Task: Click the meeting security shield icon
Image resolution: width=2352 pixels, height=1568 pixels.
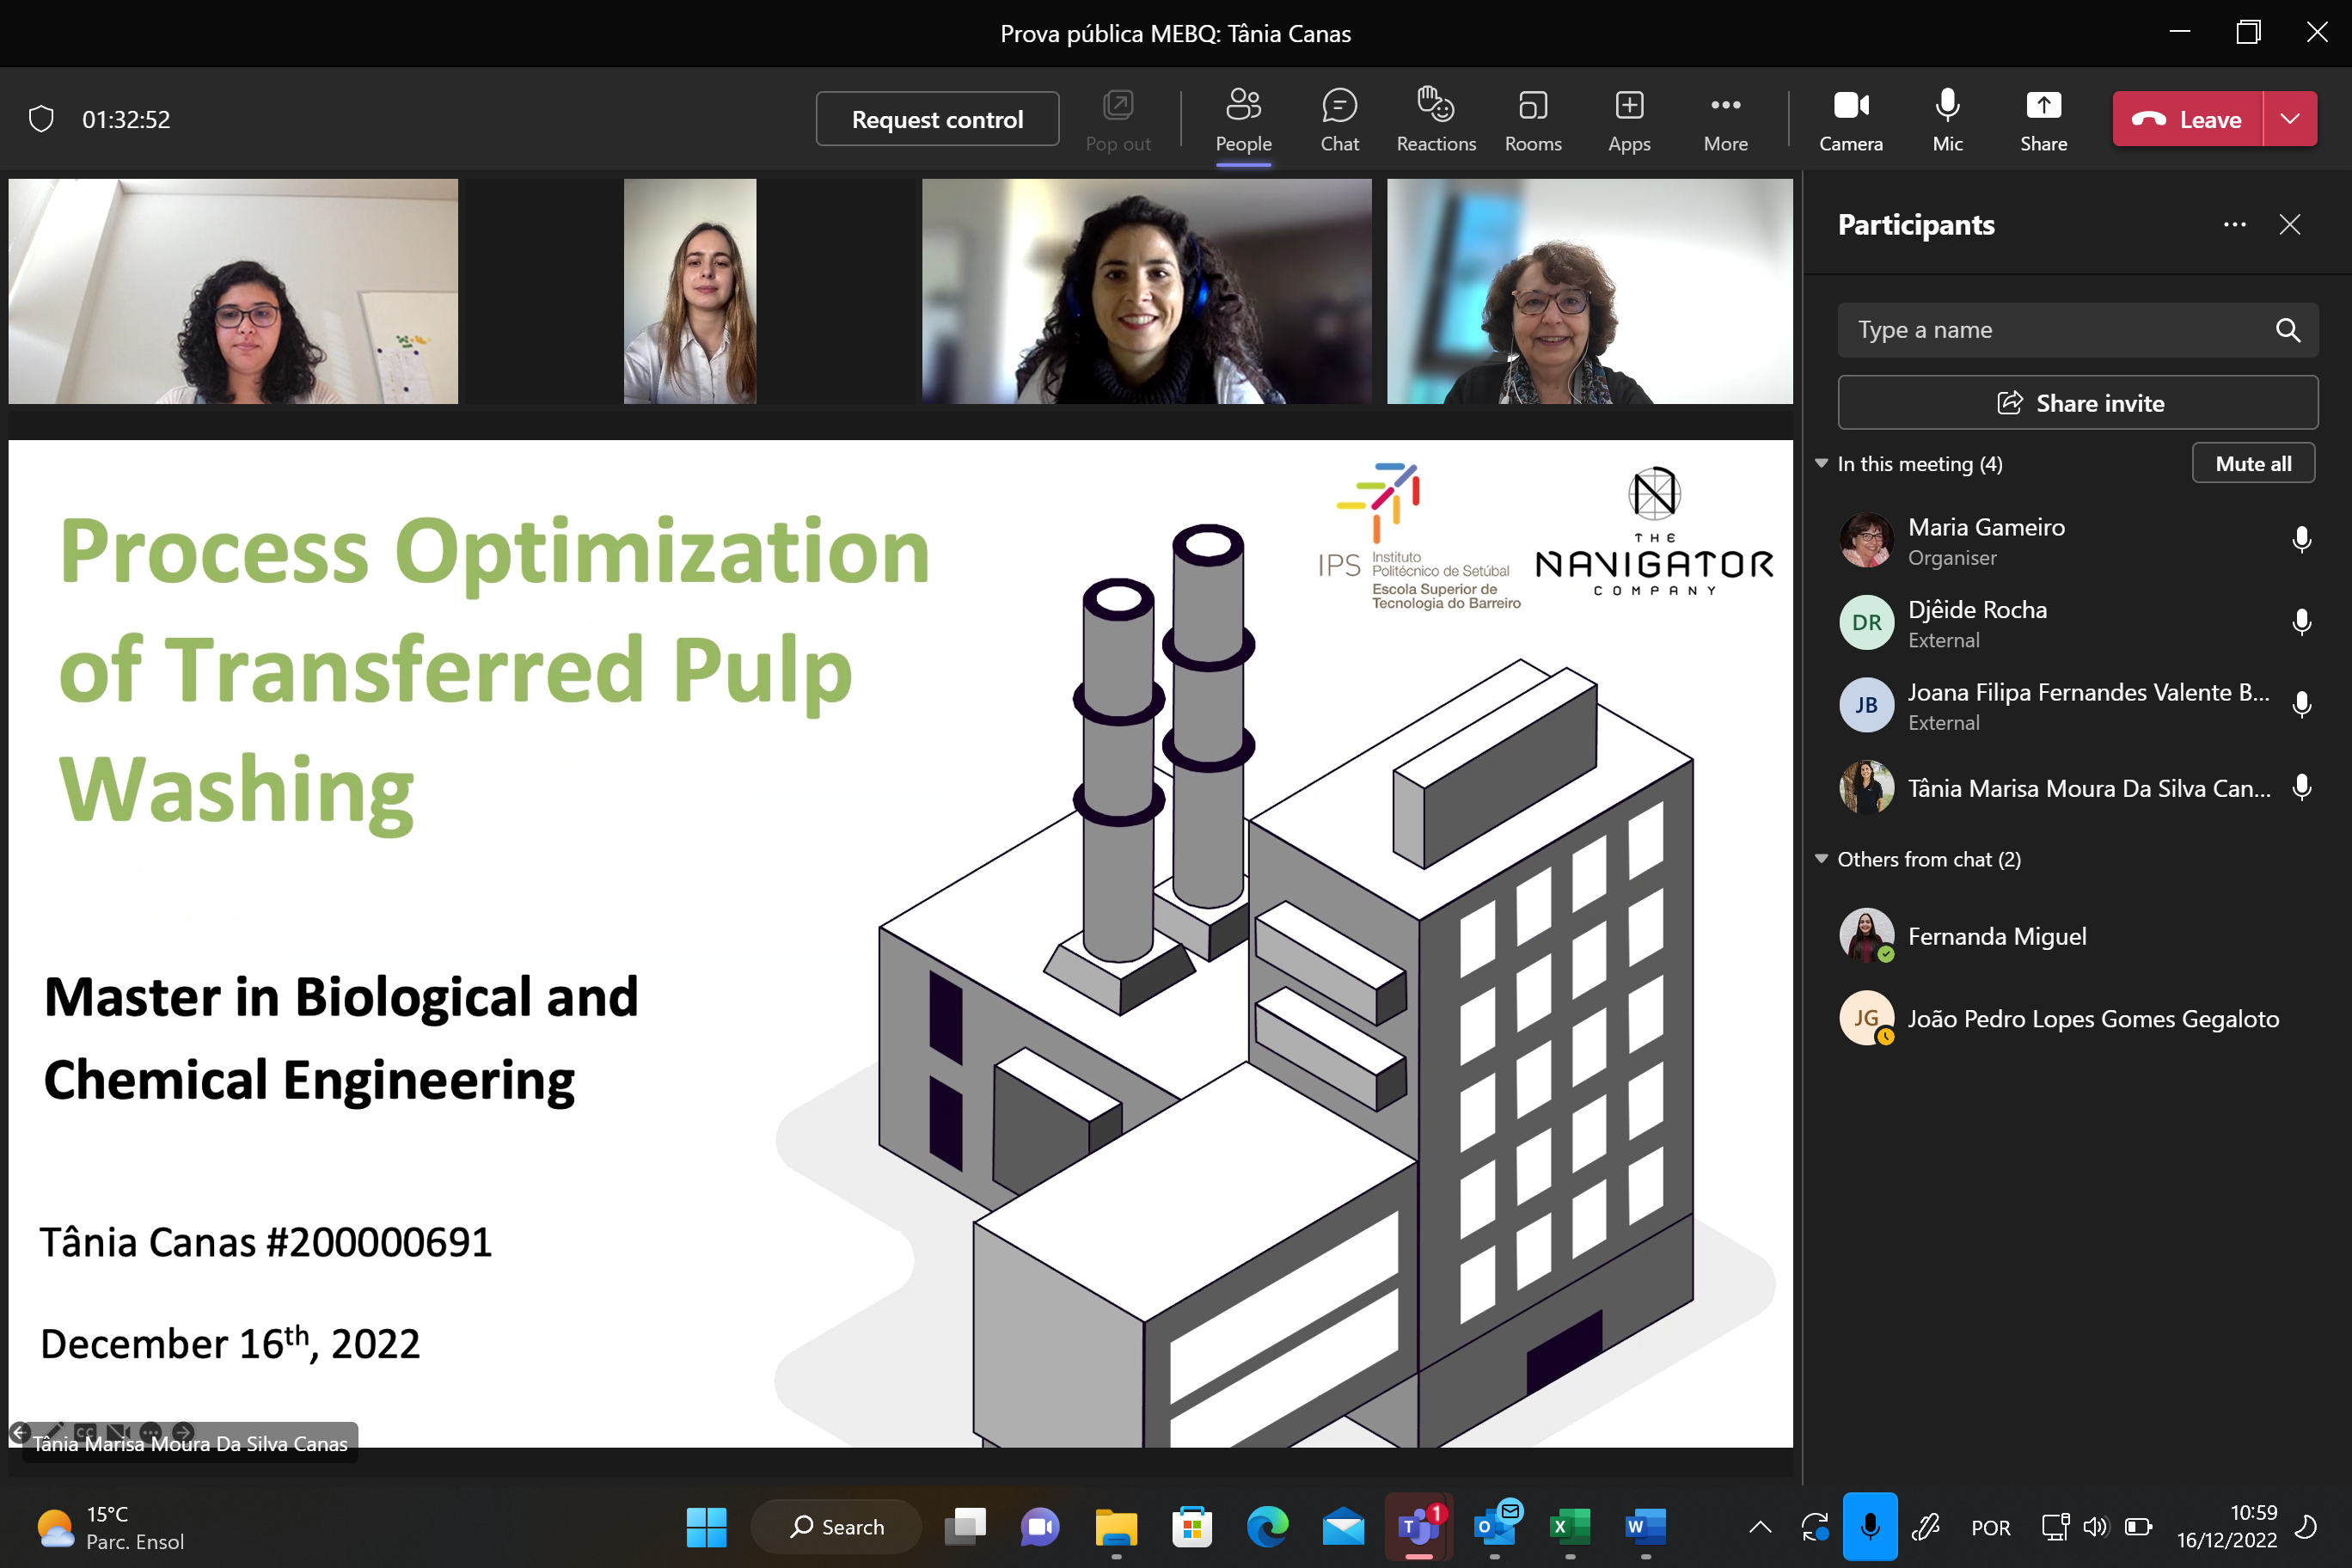Action: point(41,119)
